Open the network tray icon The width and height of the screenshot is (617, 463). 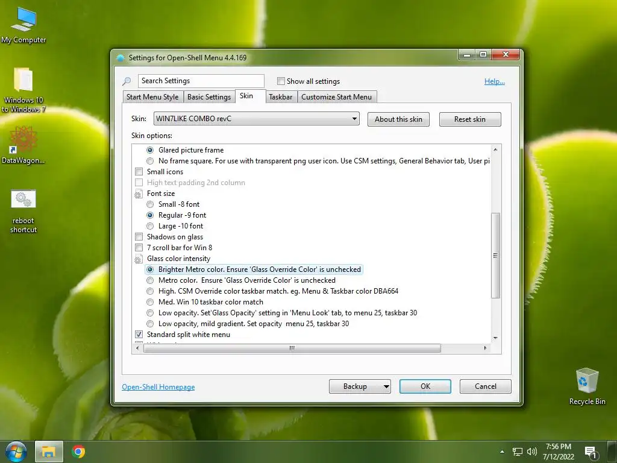tap(517, 452)
